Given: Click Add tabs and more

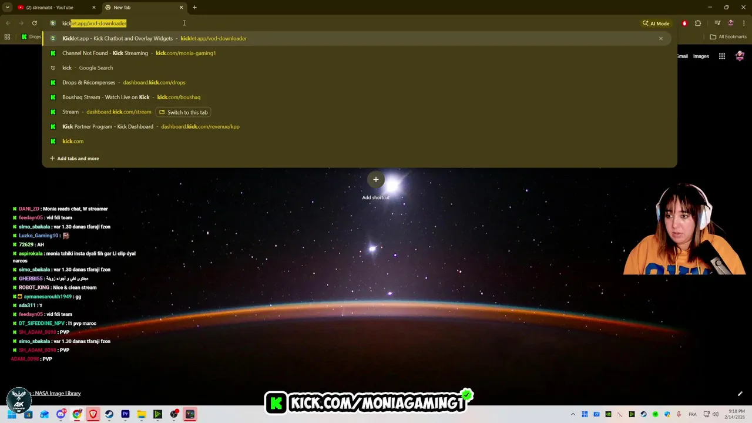Looking at the screenshot, I should click(x=75, y=159).
